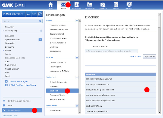The height and width of the screenshot is (118, 163).
Task: Click the E-Mail/Domain input field
Action: click(x=111, y=51)
